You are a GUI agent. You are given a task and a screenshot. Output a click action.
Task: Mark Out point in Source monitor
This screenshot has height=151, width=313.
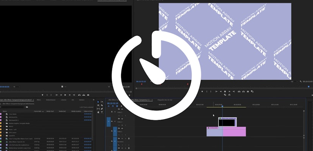coord(51,95)
